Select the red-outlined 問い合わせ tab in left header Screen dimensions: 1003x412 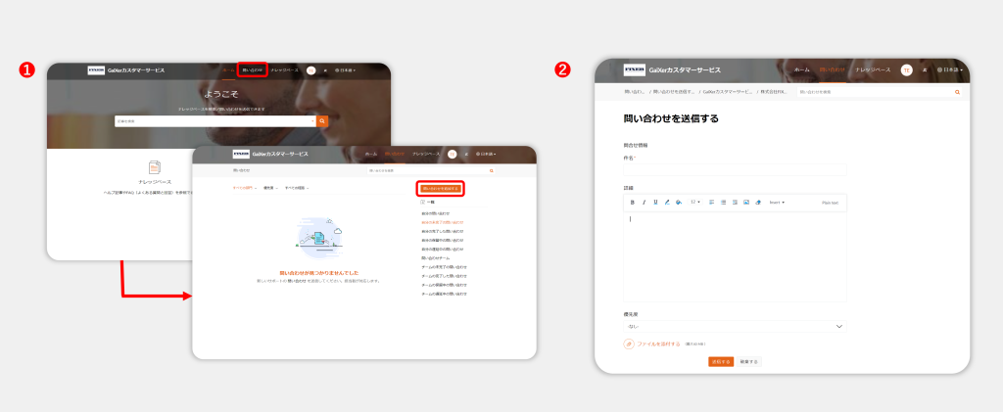click(253, 70)
